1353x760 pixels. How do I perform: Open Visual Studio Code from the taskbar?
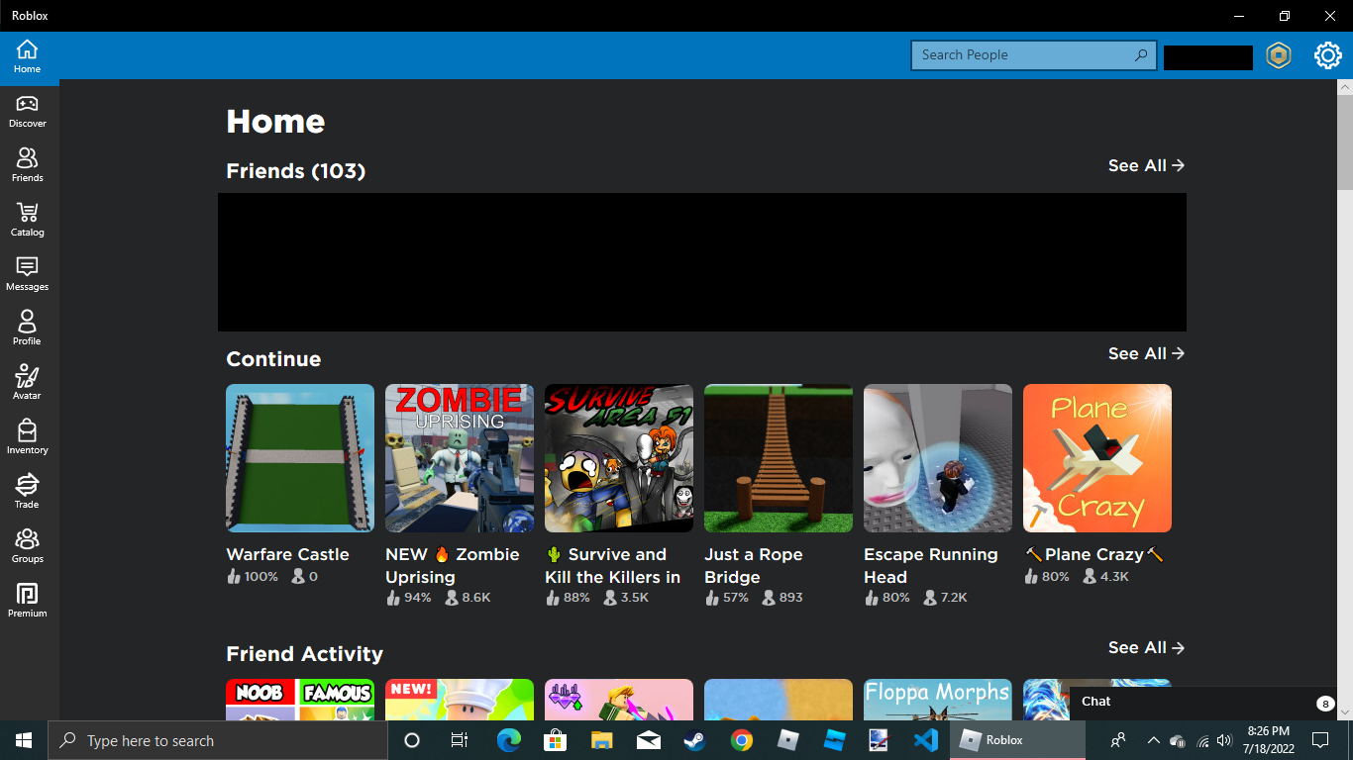(926, 740)
